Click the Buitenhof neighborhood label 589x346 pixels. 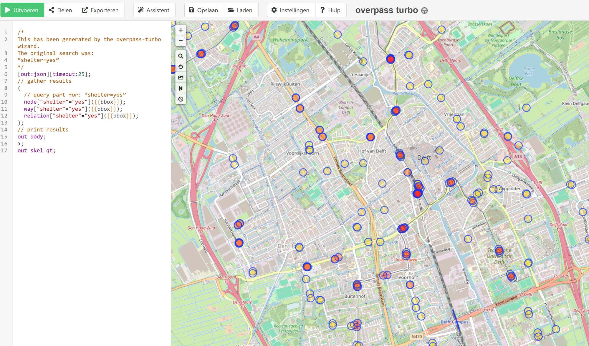point(355,296)
